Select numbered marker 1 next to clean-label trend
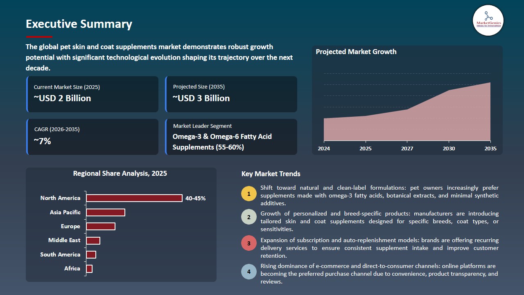 249,193
